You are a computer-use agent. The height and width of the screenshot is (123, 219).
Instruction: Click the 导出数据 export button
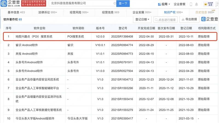click(x=189, y=19)
